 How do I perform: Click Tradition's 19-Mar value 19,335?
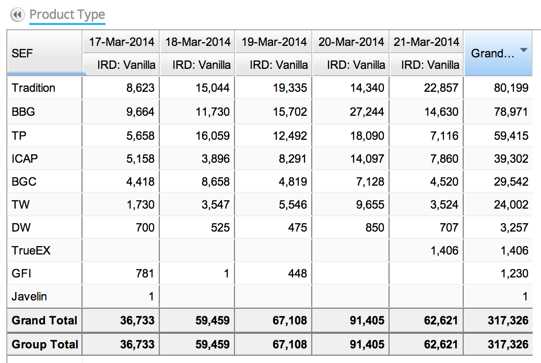pos(290,88)
